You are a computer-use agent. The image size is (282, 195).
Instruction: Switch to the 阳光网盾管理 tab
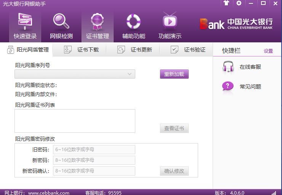(x=26, y=50)
